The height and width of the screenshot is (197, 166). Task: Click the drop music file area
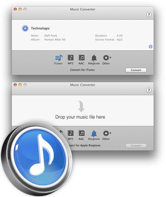[x=83, y=110]
